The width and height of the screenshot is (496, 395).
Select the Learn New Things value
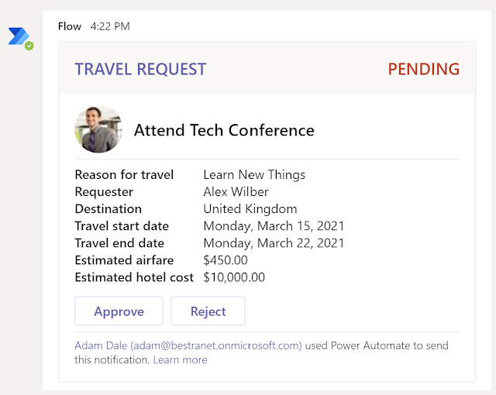coord(254,175)
